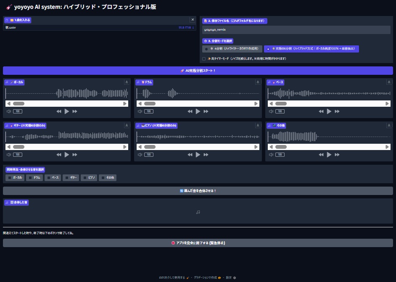
Task: Click the right scroll arrow on the ドラム waveform
Action: coord(256,103)
